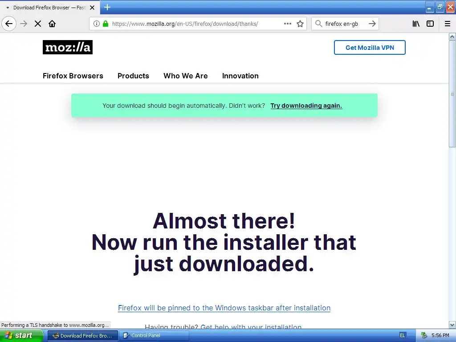Click the forward navigation arrow

tap(24, 24)
